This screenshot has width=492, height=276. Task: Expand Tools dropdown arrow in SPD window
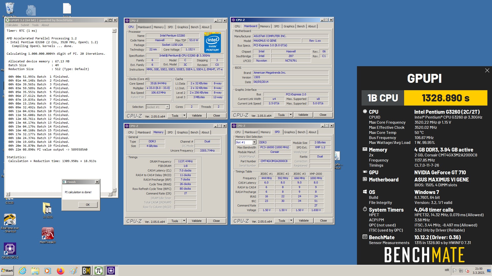(x=291, y=221)
